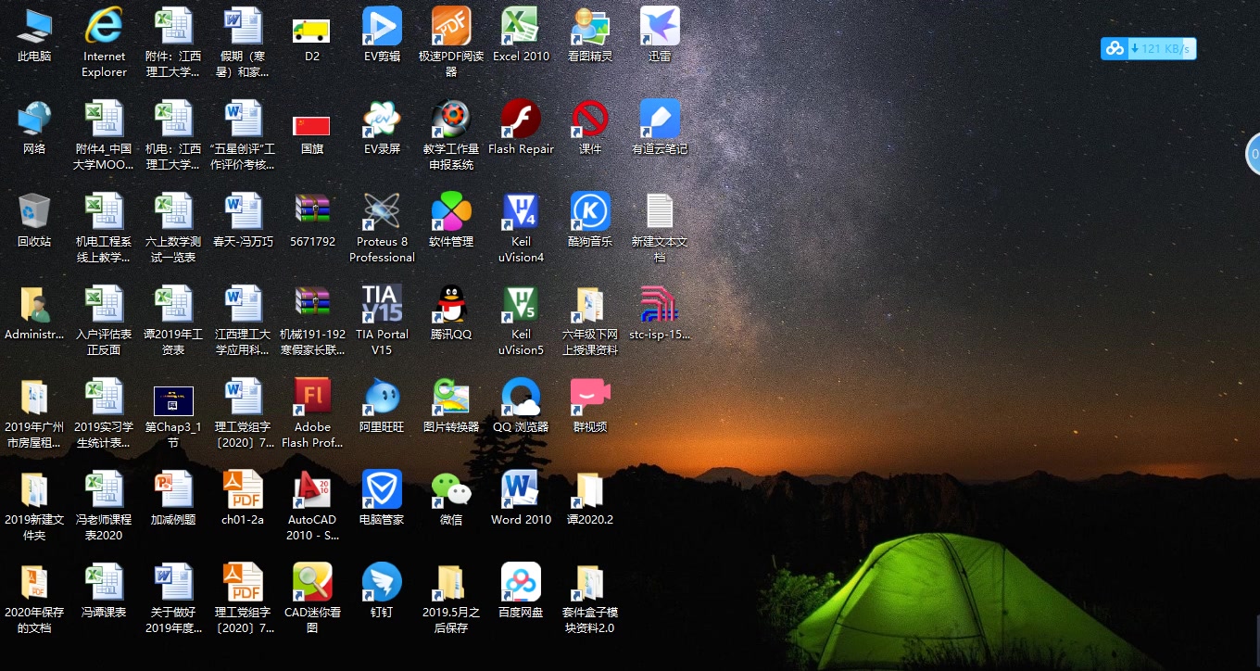The image size is (1260, 671).
Task: Open the 百度网盘 icon
Action: click(x=521, y=582)
